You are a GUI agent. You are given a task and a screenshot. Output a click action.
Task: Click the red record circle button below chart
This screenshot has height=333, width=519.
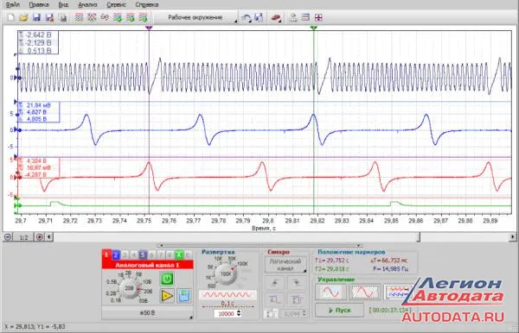tap(40, 237)
